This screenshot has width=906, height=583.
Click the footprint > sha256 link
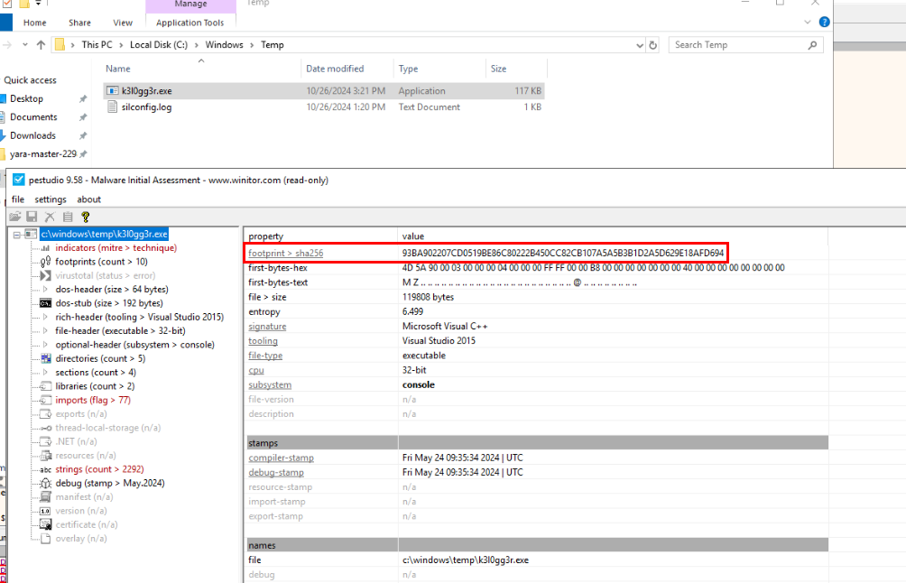point(285,253)
